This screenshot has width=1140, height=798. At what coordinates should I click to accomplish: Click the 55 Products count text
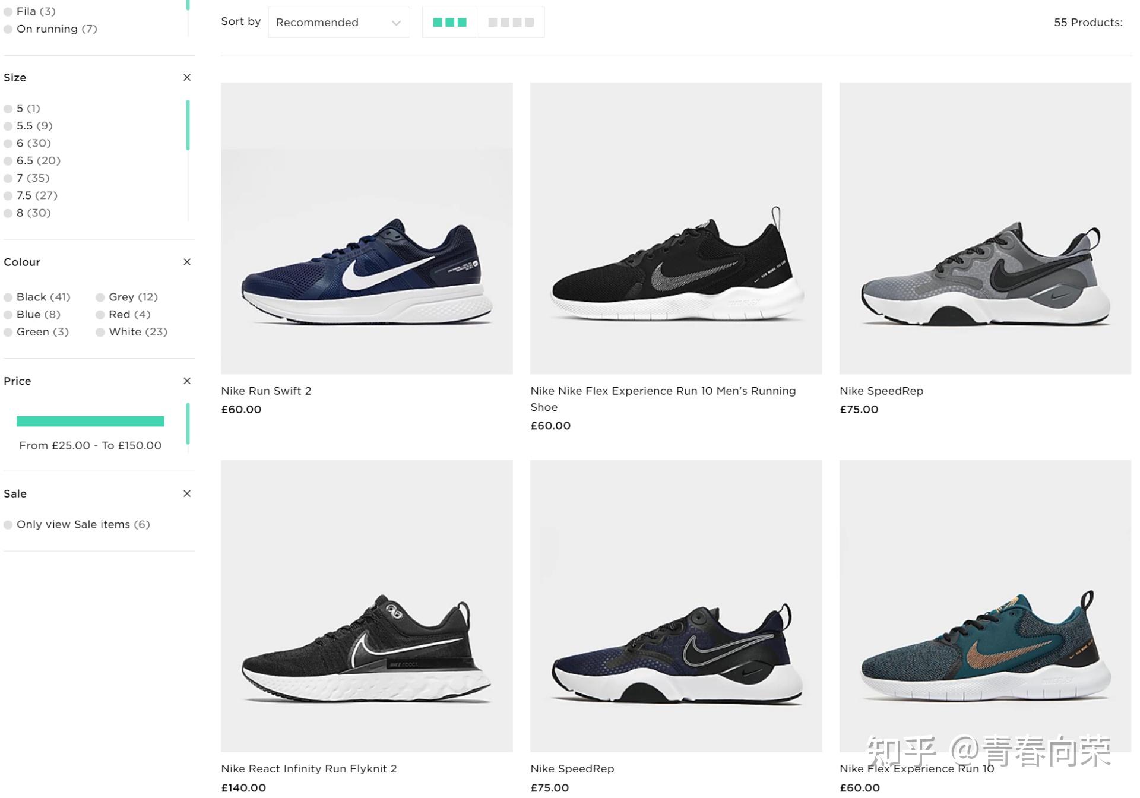point(1088,23)
